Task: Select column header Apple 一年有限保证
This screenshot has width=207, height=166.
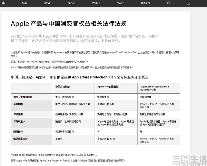Action: pyautogui.click(x=108, y=87)
